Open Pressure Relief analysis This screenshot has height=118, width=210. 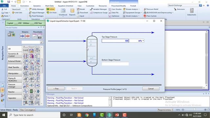(151, 9)
